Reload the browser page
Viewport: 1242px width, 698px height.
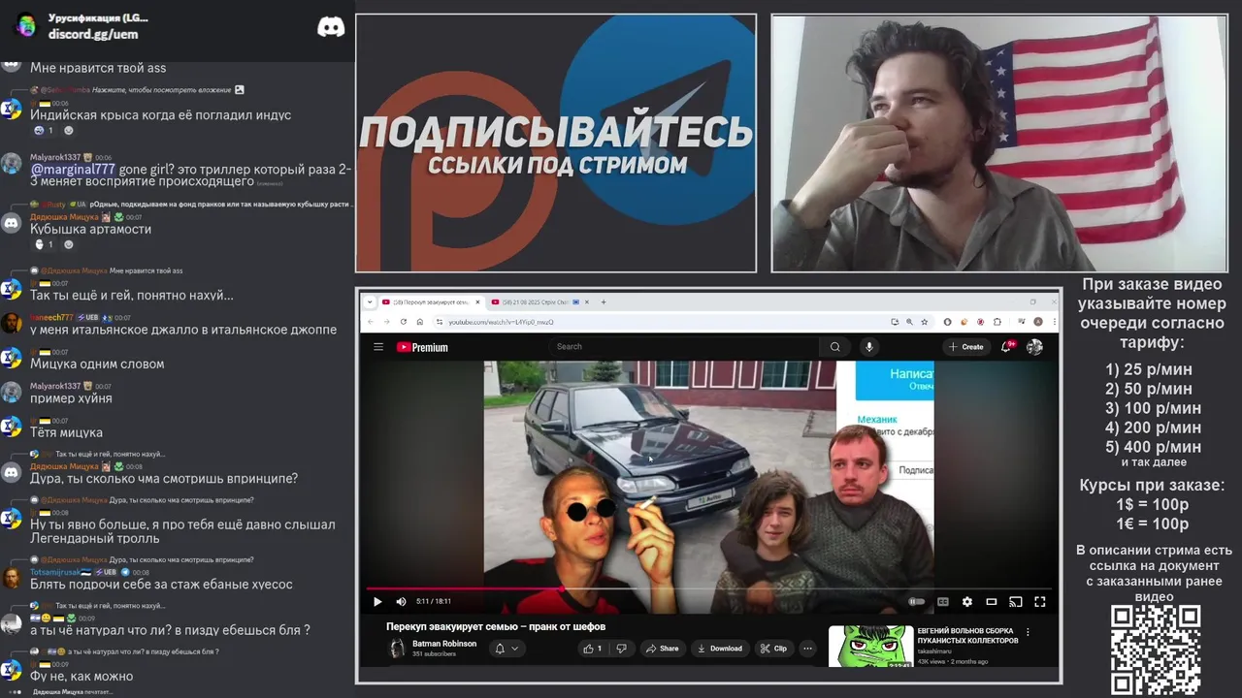pos(404,322)
